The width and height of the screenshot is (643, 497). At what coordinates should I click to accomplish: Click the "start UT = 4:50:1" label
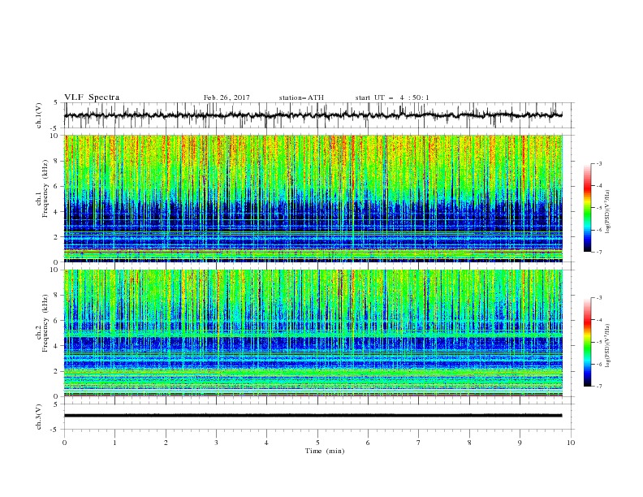click(392, 97)
